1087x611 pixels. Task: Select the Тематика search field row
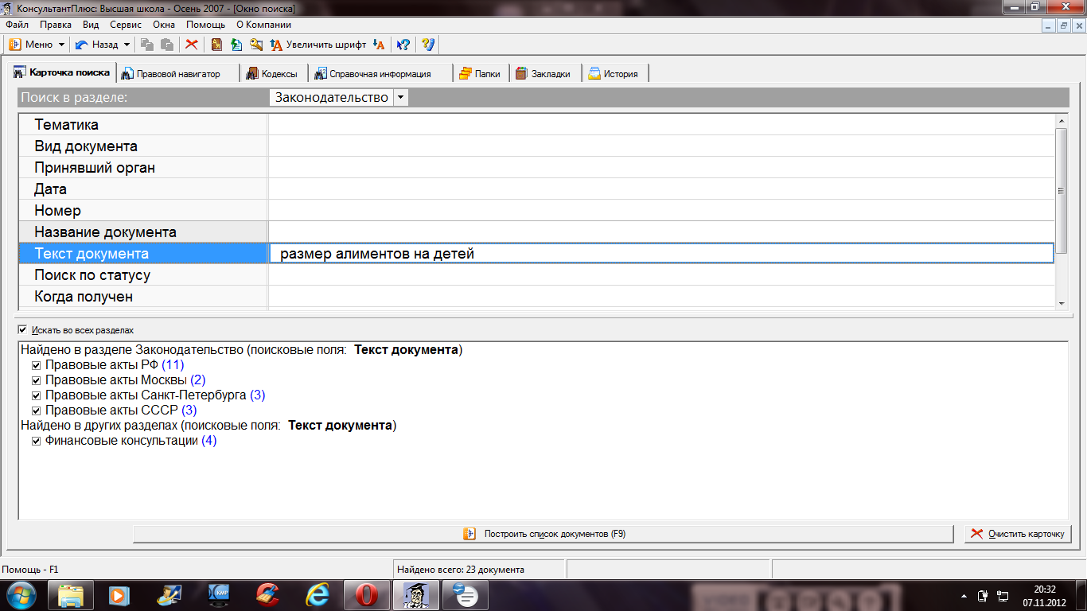click(536, 125)
